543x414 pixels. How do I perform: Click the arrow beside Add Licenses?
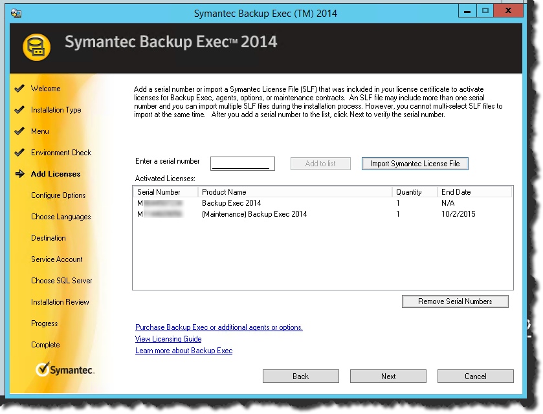(x=19, y=174)
